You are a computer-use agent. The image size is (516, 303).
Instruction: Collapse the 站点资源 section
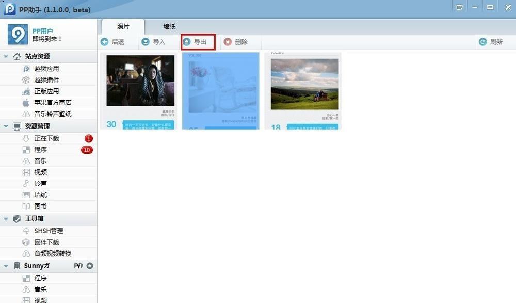[6, 57]
